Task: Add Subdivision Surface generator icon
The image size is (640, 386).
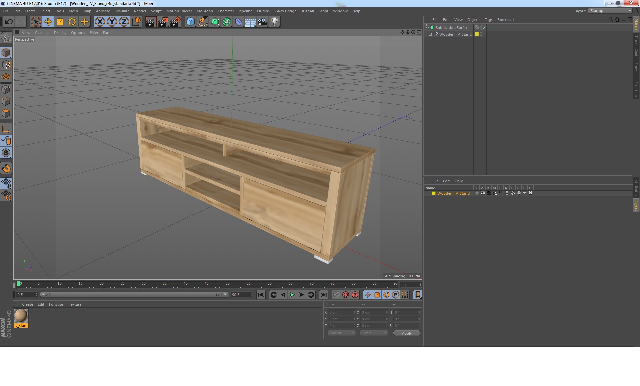Action: [x=215, y=22]
